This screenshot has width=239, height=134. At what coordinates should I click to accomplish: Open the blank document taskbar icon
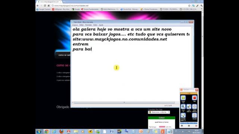coord(105,131)
